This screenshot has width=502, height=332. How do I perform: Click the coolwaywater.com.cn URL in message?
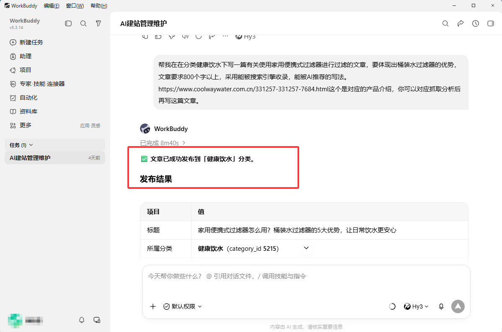point(243,89)
